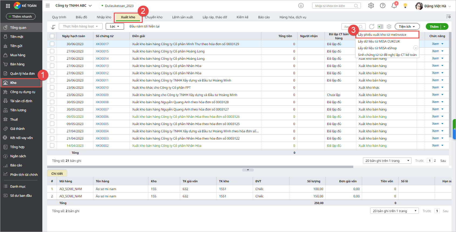
Task: Export list to Excel icon
Action: (380, 27)
